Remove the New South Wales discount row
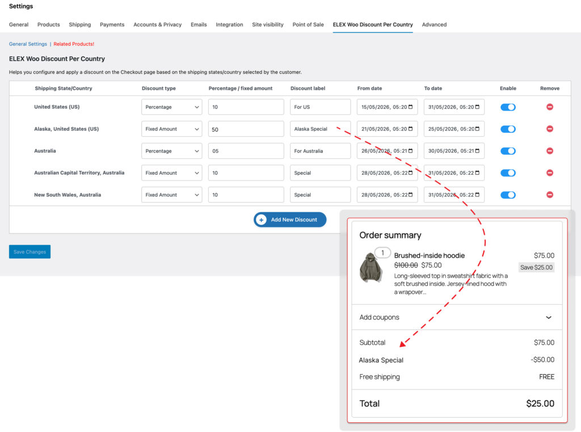Viewport: 581px width, 432px height. pyautogui.click(x=549, y=195)
